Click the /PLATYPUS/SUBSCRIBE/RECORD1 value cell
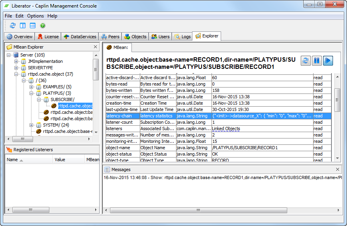The image size is (347, 226). 262,148
